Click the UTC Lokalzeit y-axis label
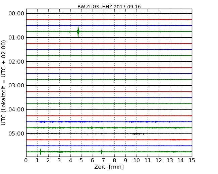The height and width of the screenshot is (174, 218). (x=4, y=83)
